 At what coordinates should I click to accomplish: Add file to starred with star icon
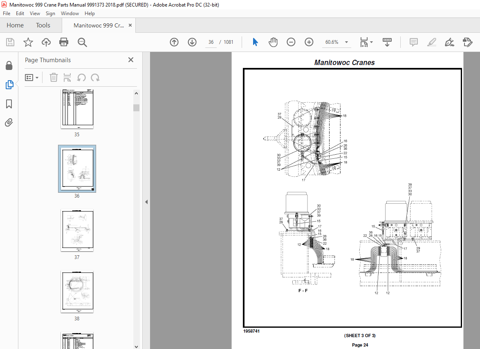(28, 42)
